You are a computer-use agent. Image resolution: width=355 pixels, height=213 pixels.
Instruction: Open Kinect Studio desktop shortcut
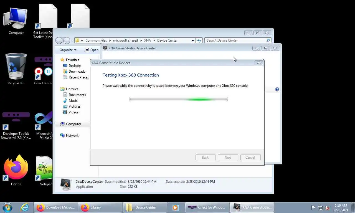click(44, 71)
